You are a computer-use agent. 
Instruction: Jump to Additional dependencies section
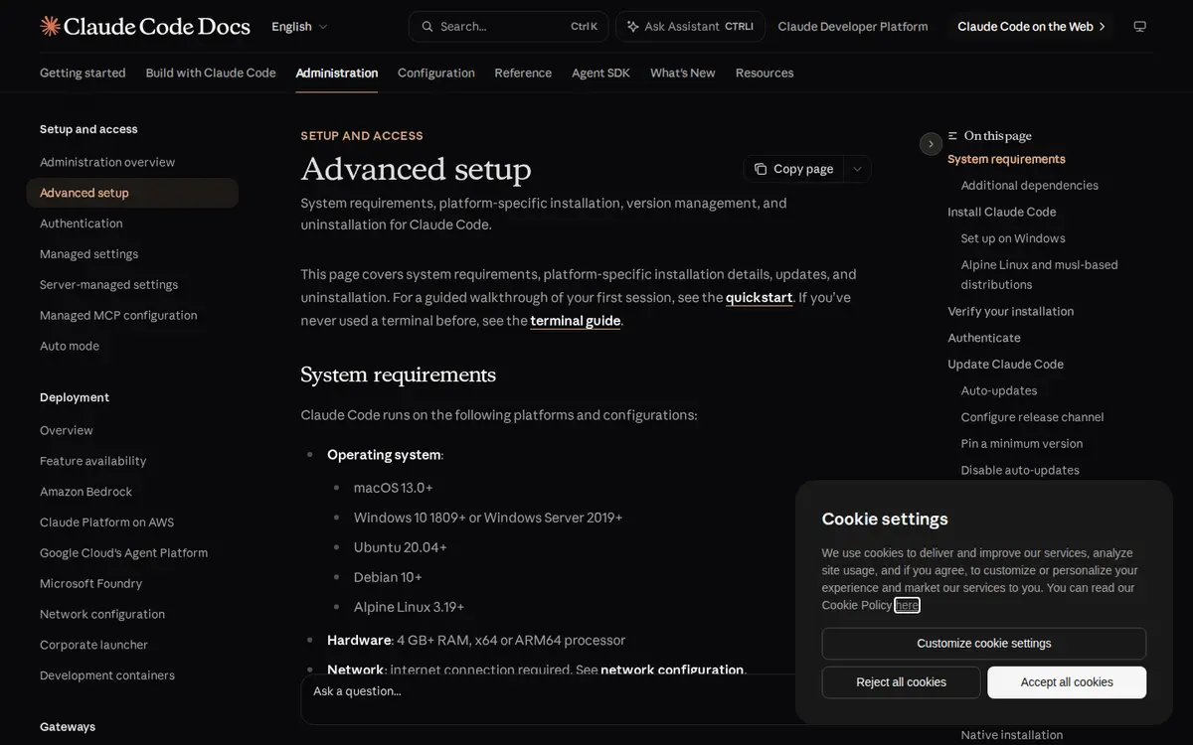[x=1030, y=186]
